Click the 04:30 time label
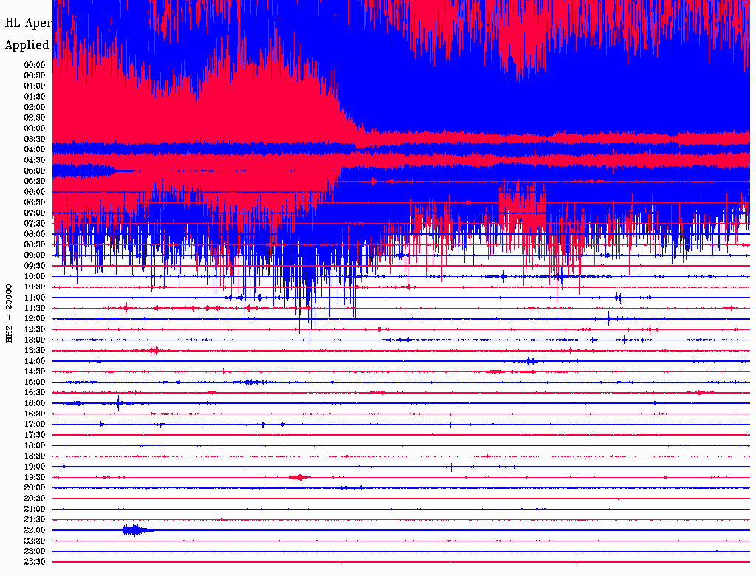This screenshot has height=576, width=756. pos(35,160)
